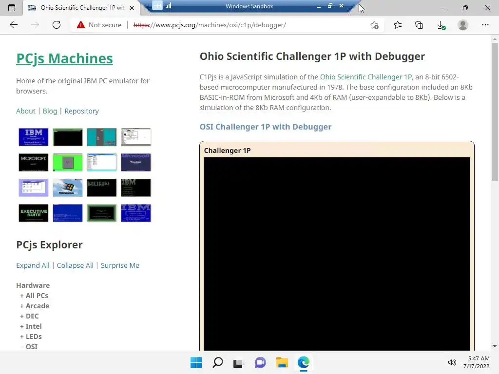Open the Repository link
The image size is (499, 374).
[x=82, y=111]
